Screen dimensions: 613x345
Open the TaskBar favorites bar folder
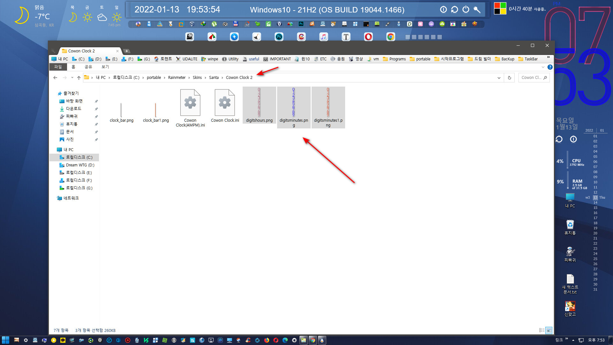(x=528, y=59)
